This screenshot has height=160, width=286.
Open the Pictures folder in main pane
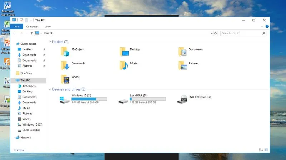183,65
